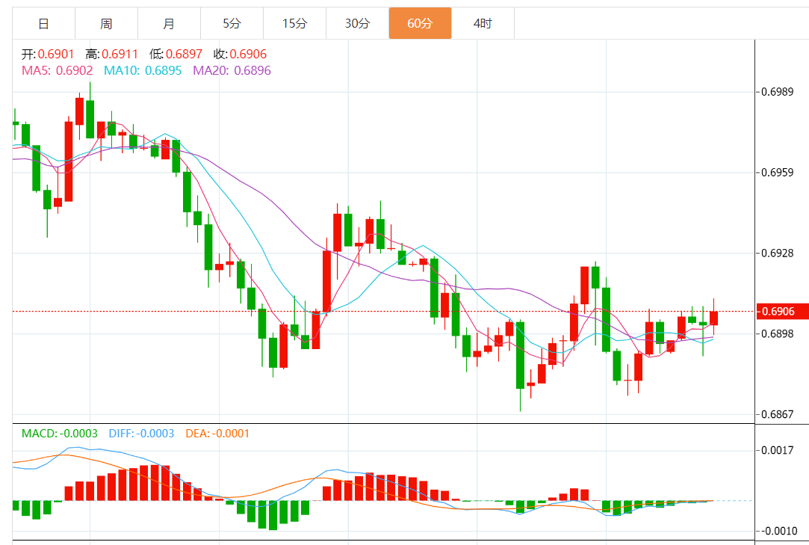Select the 周 weekly timeframe tab
Image resolution: width=809 pixels, height=545 pixels.
click(x=106, y=23)
